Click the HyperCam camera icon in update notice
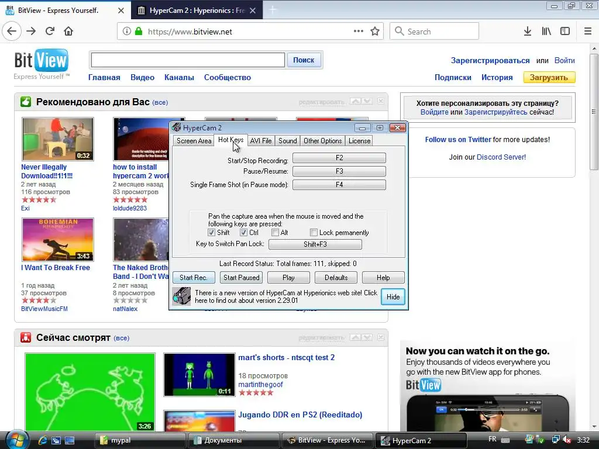Image resolution: width=599 pixels, height=449 pixels. [181, 296]
